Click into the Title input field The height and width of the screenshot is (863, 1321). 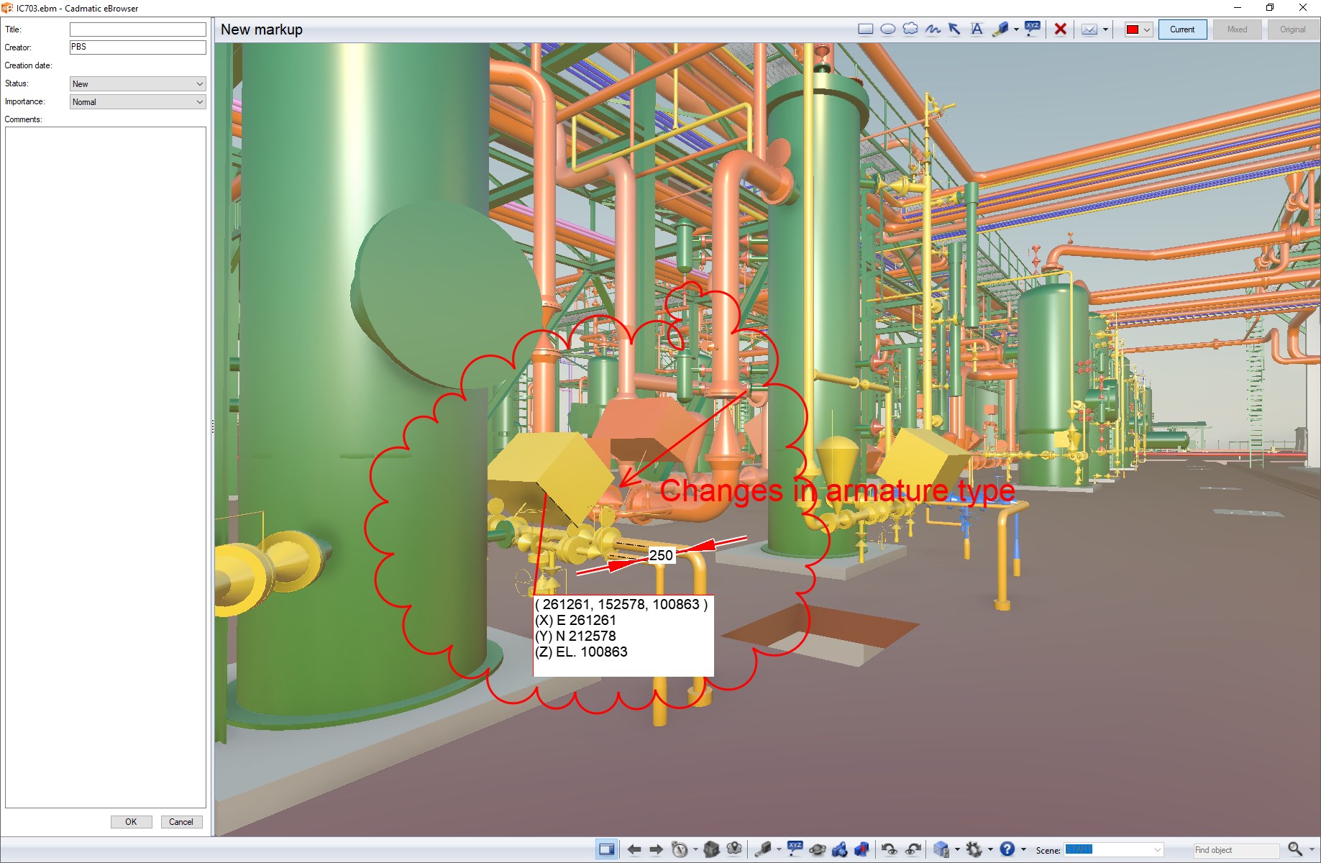click(137, 29)
